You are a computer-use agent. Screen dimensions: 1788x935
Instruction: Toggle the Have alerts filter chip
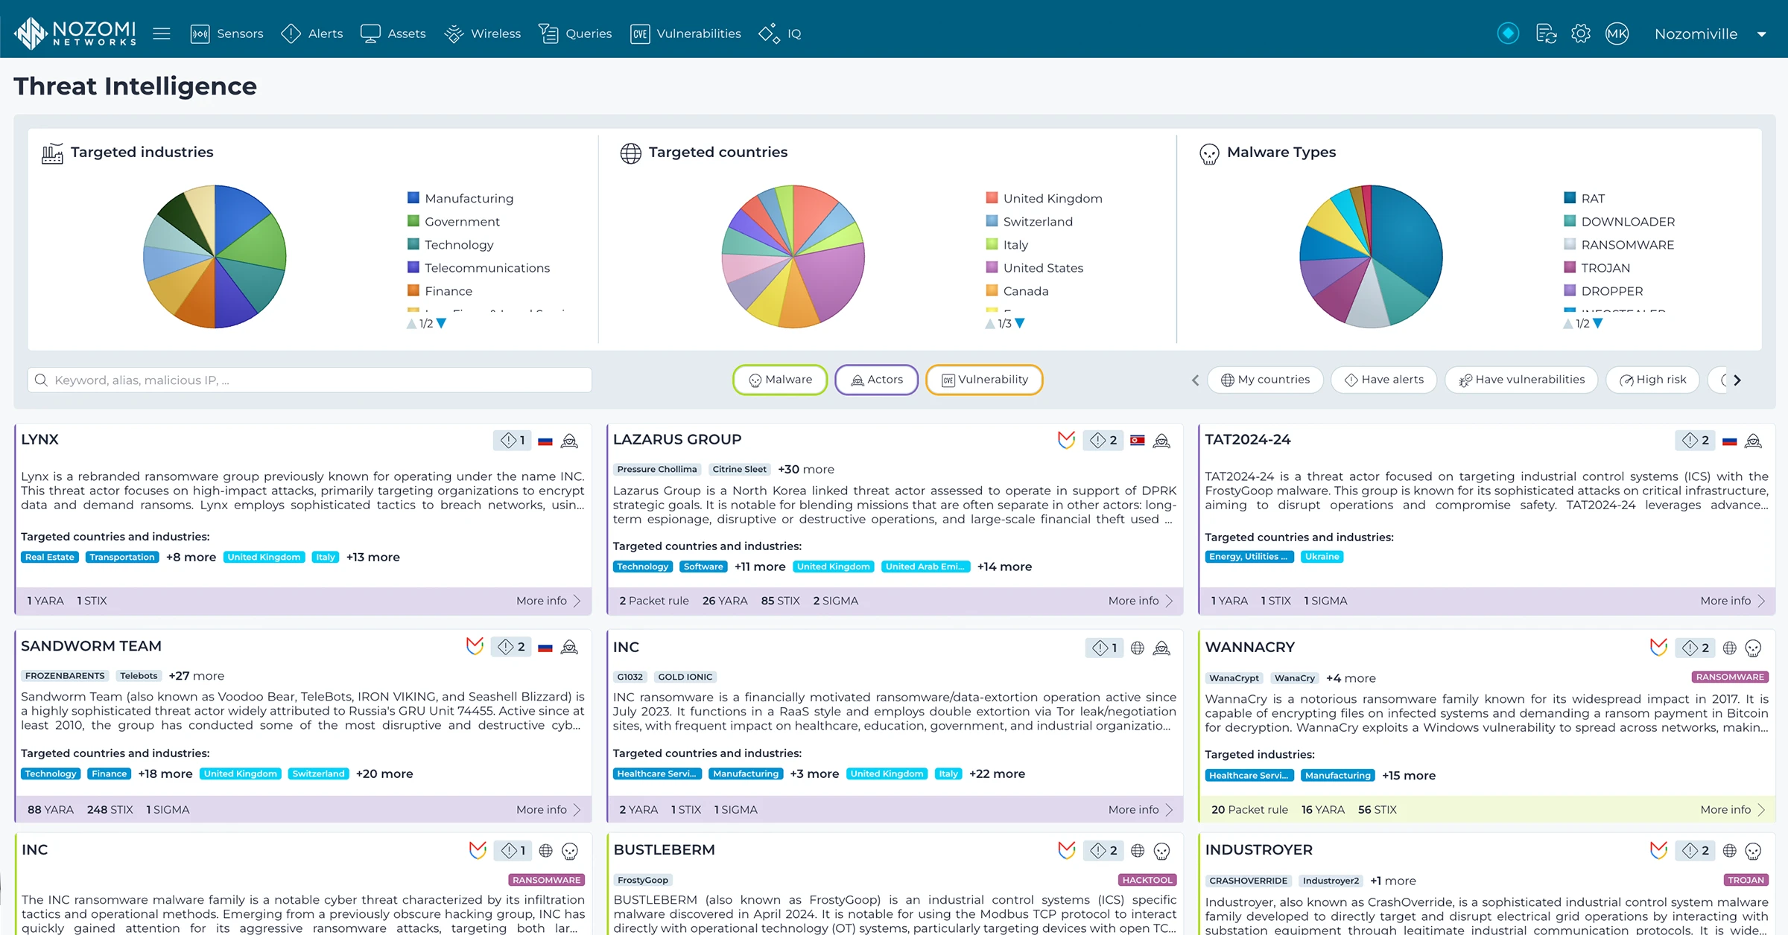(1383, 380)
